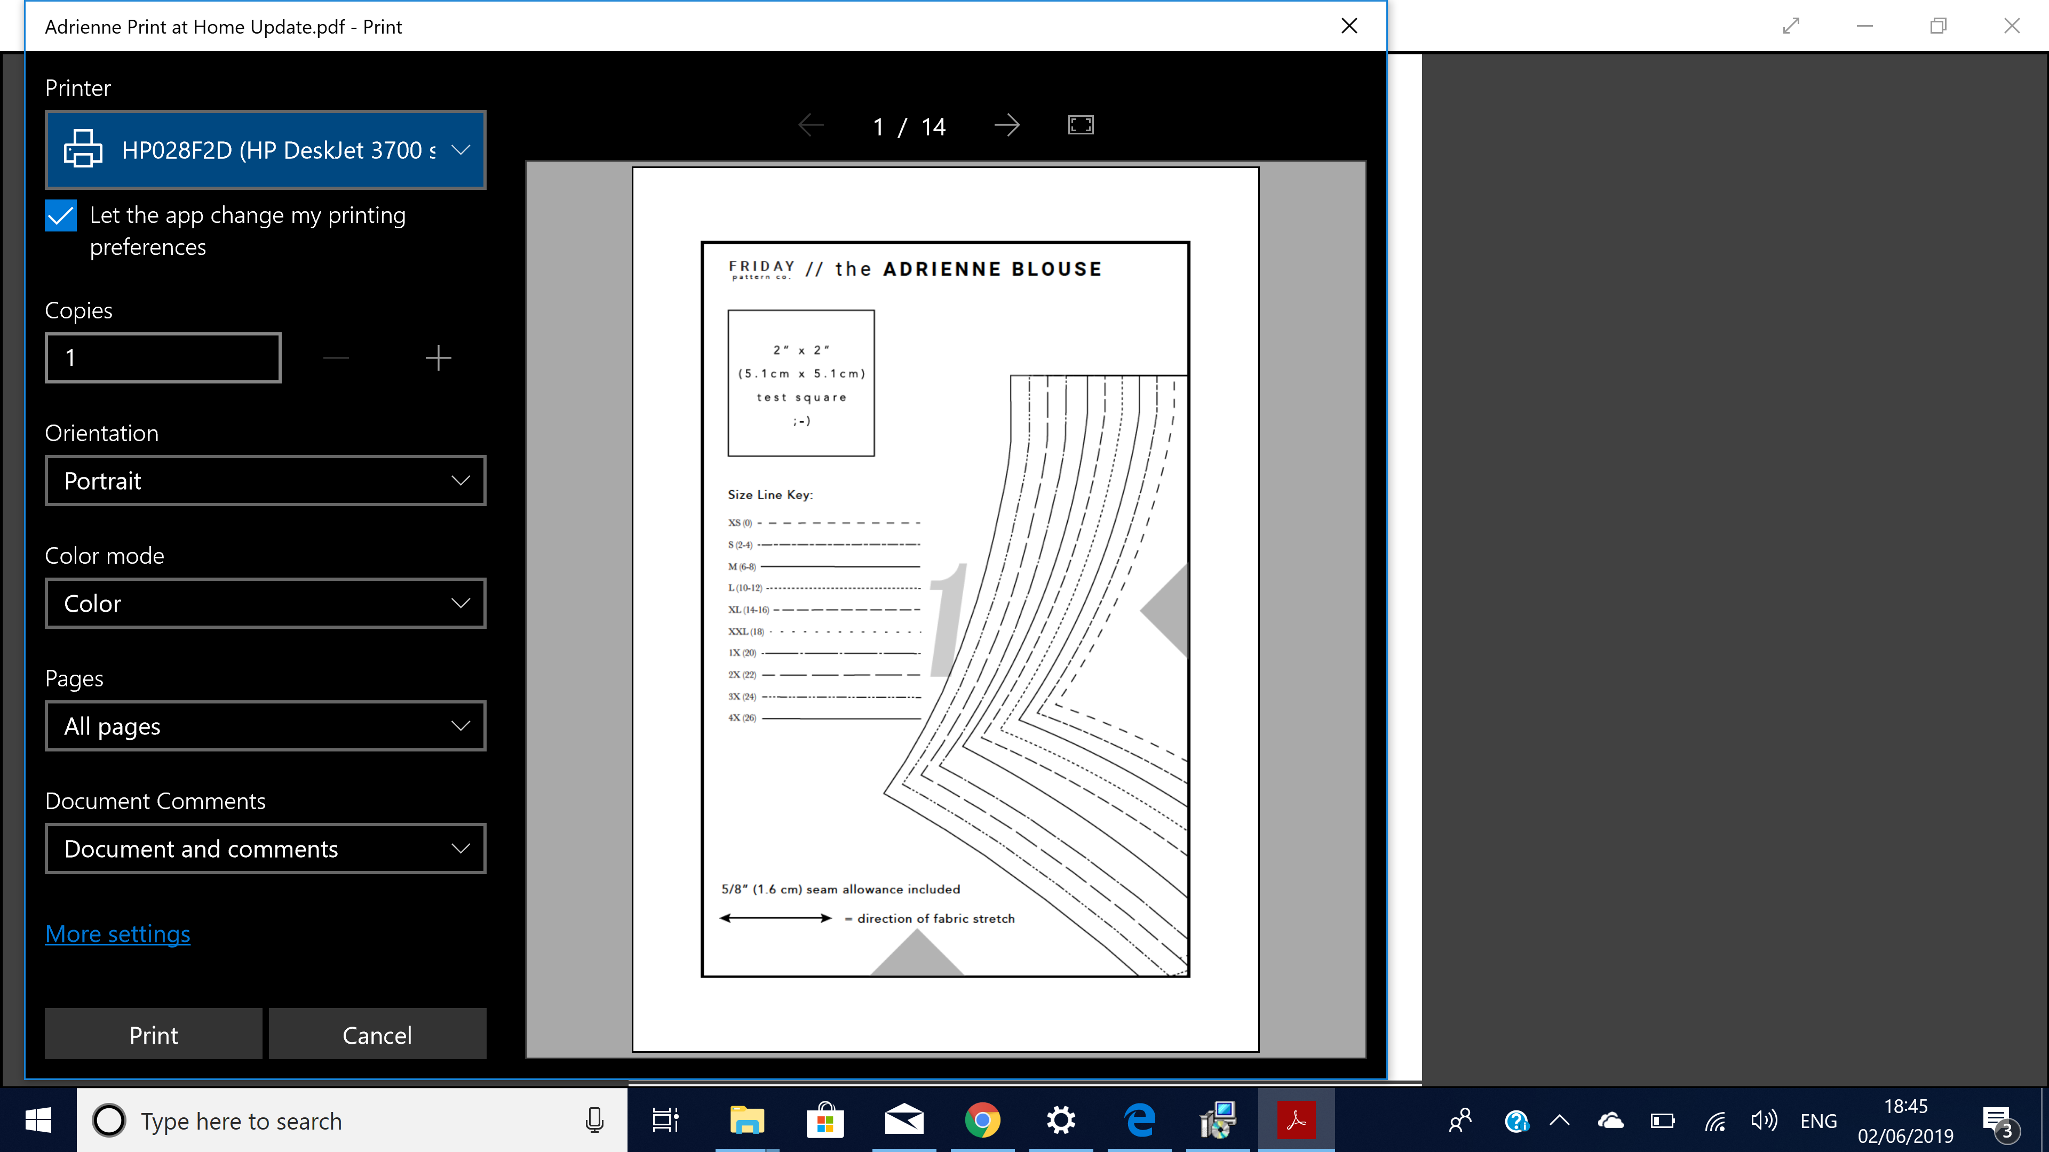Viewport: 2049px width, 1152px height.
Task: Open Google Chrome from taskbar
Action: (x=982, y=1121)
